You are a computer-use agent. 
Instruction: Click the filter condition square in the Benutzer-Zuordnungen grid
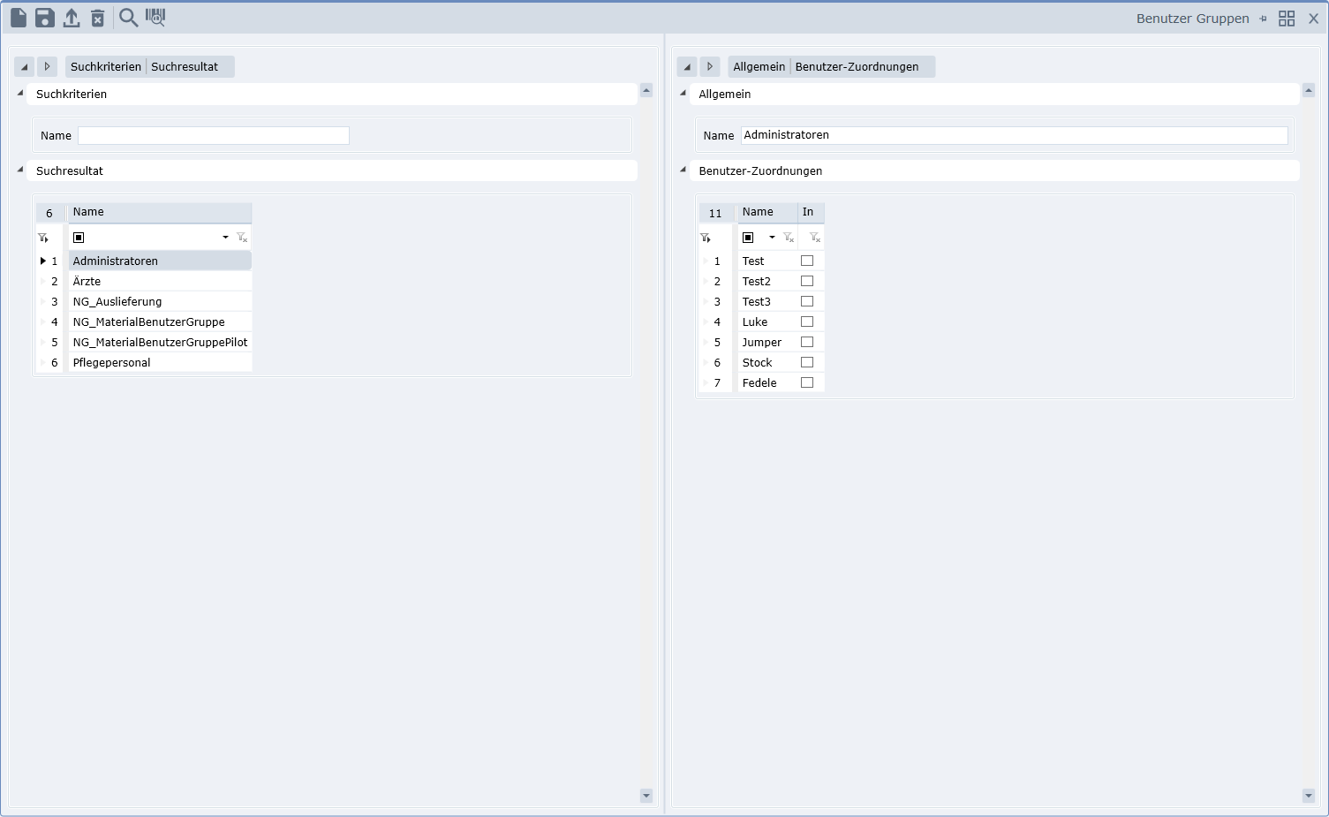click(748, 238)
